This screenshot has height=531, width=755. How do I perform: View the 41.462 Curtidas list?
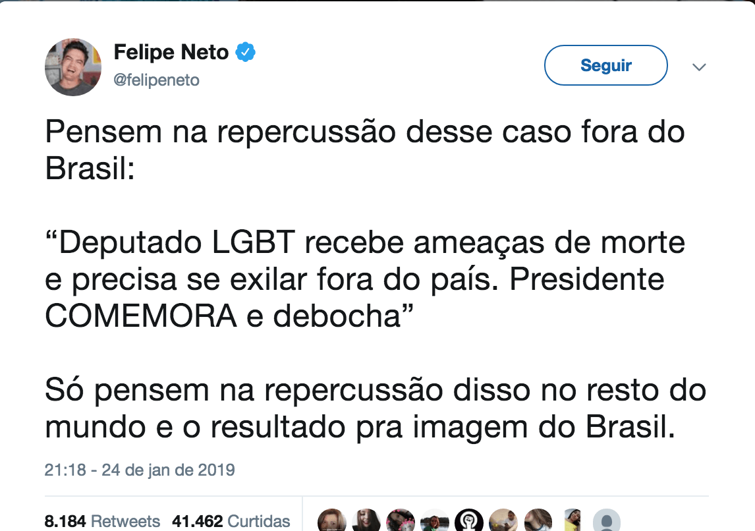[x=231, y=521]
